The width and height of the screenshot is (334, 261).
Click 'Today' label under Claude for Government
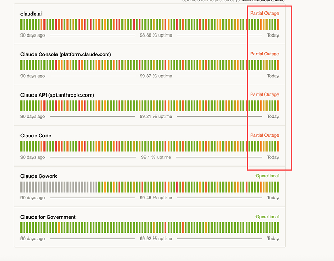[273, 239]
